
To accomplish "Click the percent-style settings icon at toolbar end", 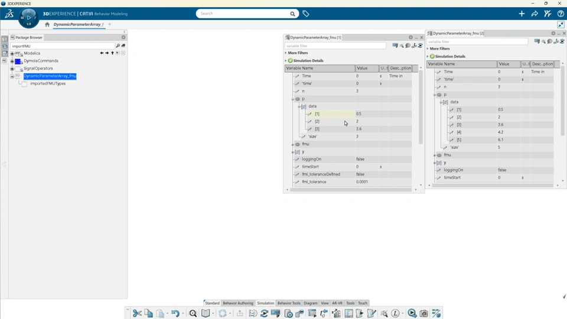I will 436,313.
